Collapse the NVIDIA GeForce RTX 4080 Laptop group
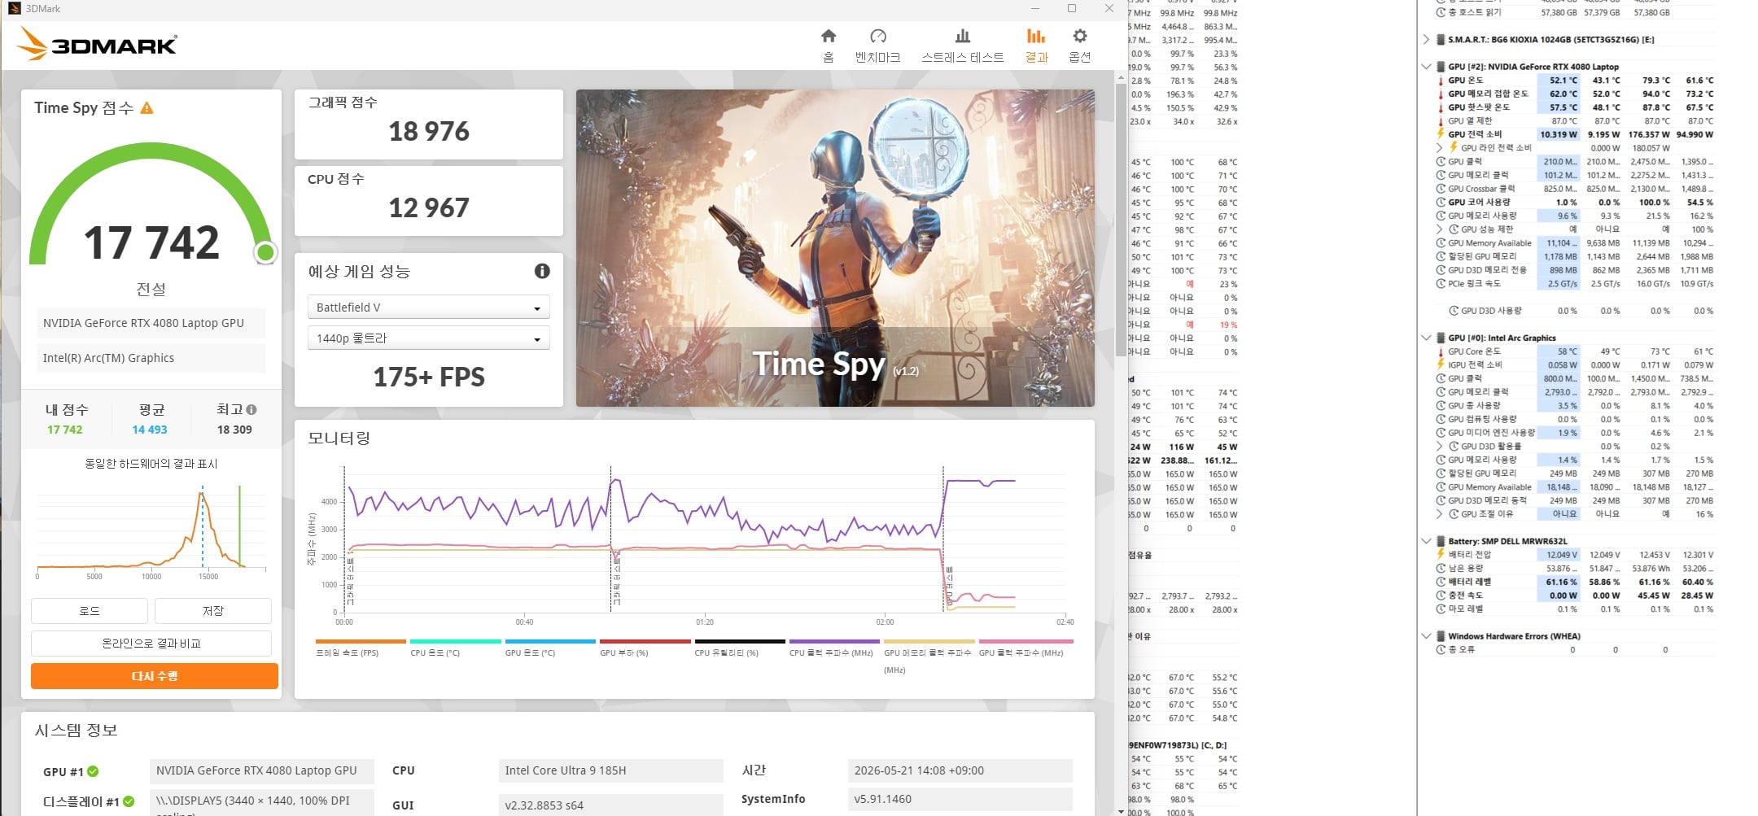 tap(1426, 67)
